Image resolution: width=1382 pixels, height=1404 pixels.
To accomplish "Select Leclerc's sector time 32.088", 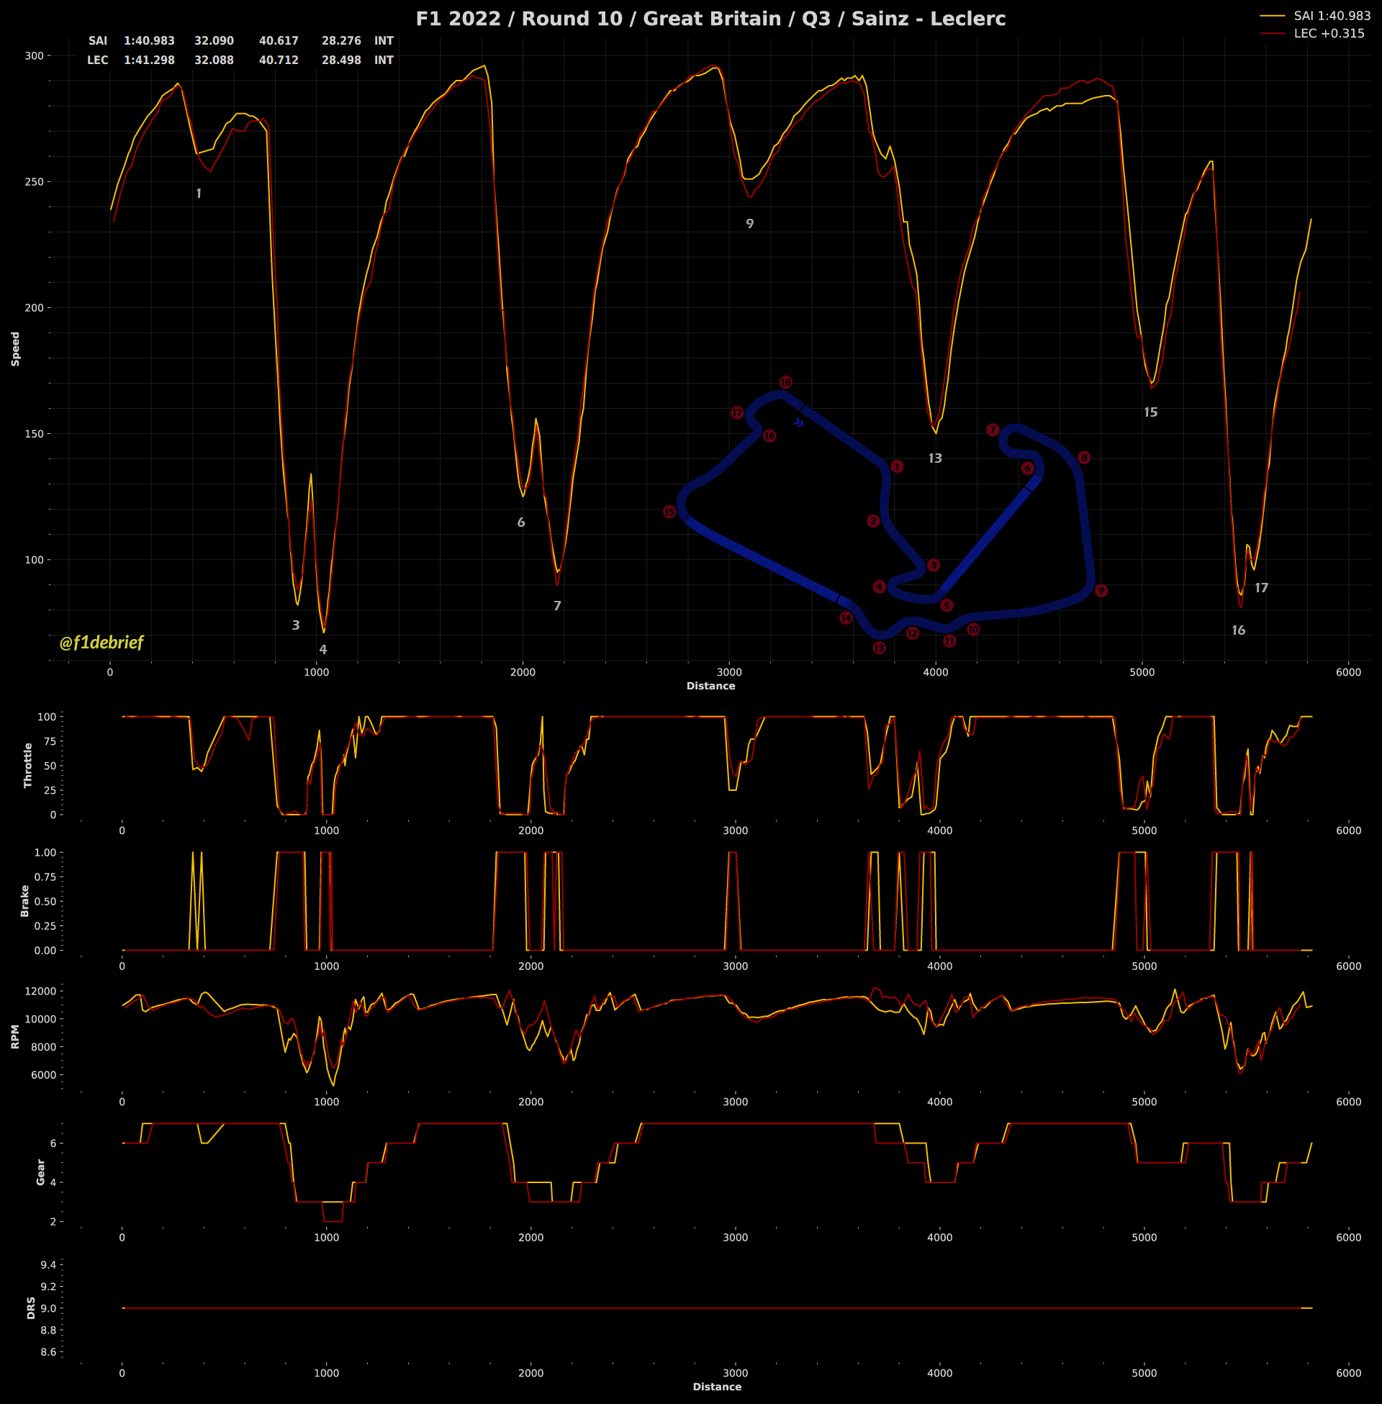I will [214, 60].
